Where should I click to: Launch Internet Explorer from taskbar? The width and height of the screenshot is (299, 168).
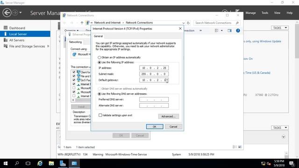[40, 163]
